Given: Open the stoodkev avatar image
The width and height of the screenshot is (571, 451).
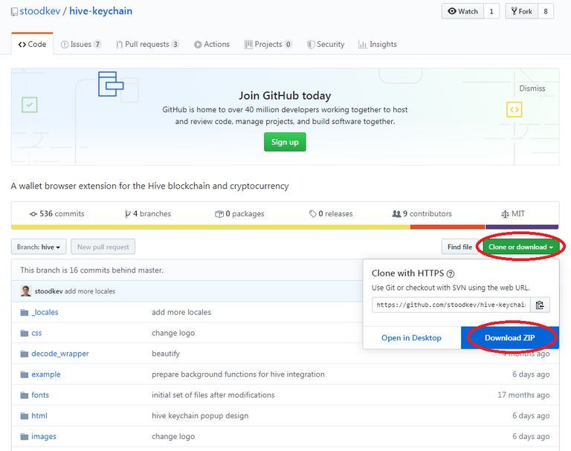Looking at the screenshot, I should (26, 291).
